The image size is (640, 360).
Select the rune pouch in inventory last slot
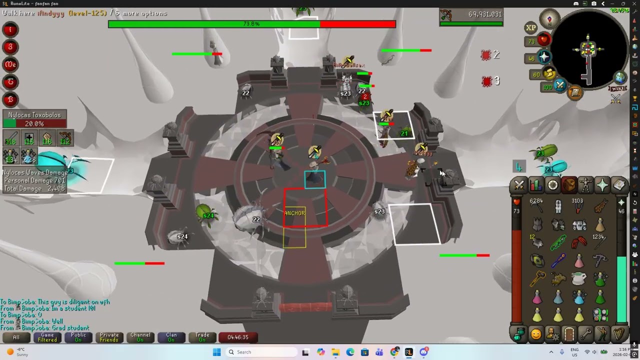pyautogui.click(x=600, y=315)
